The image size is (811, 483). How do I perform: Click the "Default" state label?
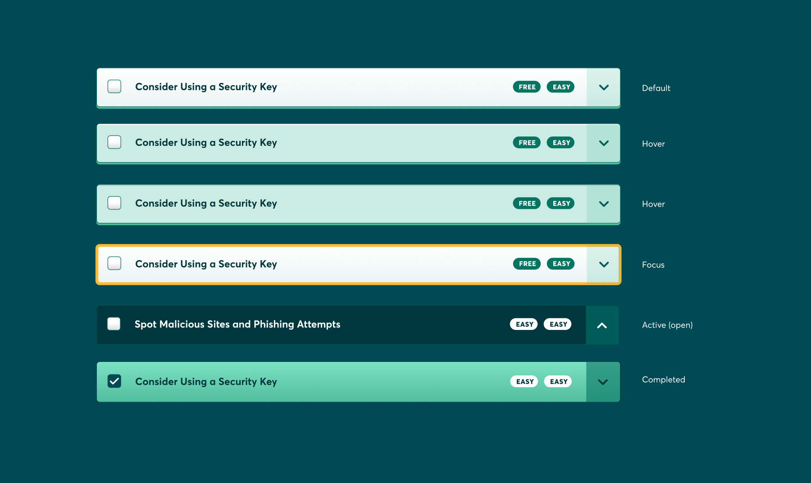click(656, 88)
